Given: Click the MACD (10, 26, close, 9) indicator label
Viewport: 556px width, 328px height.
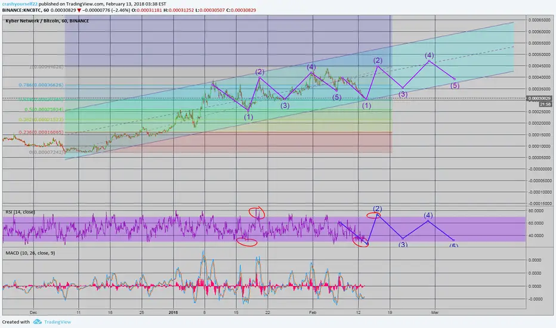Looking at the screenshot, I should pos(30,253).
